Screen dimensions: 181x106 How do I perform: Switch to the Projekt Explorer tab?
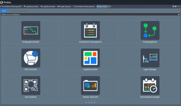pos(64,6)
